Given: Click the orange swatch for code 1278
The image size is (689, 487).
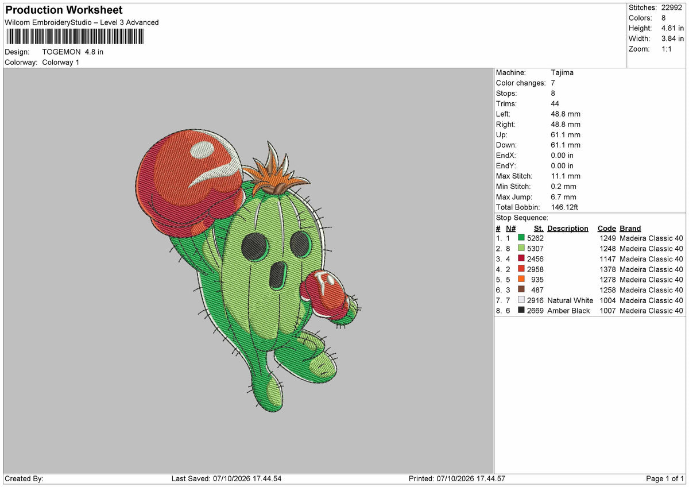Looking at the screenshot, I should (x=521, y=280).
